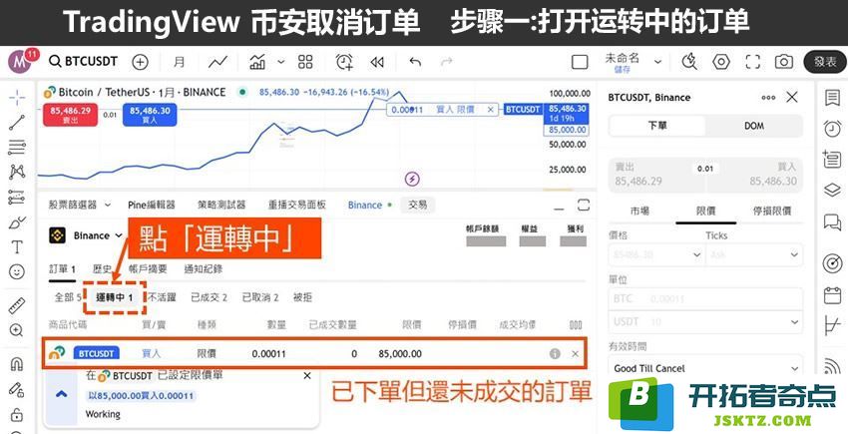The height and width of the screenshot is (434, 848).
Task: Open Good Till Cancel dropdown
Action: [705, 368]
